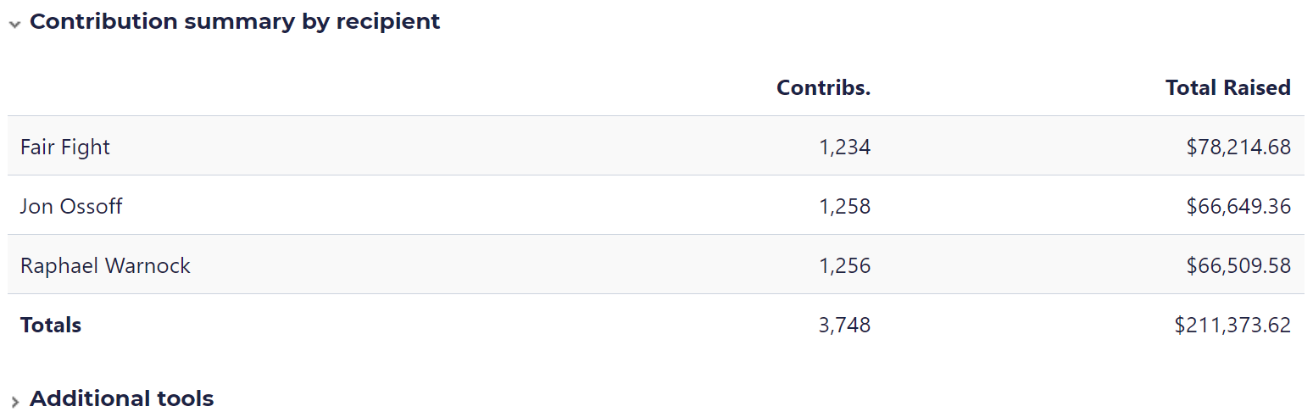Click the Total Raised column header

1227,87
